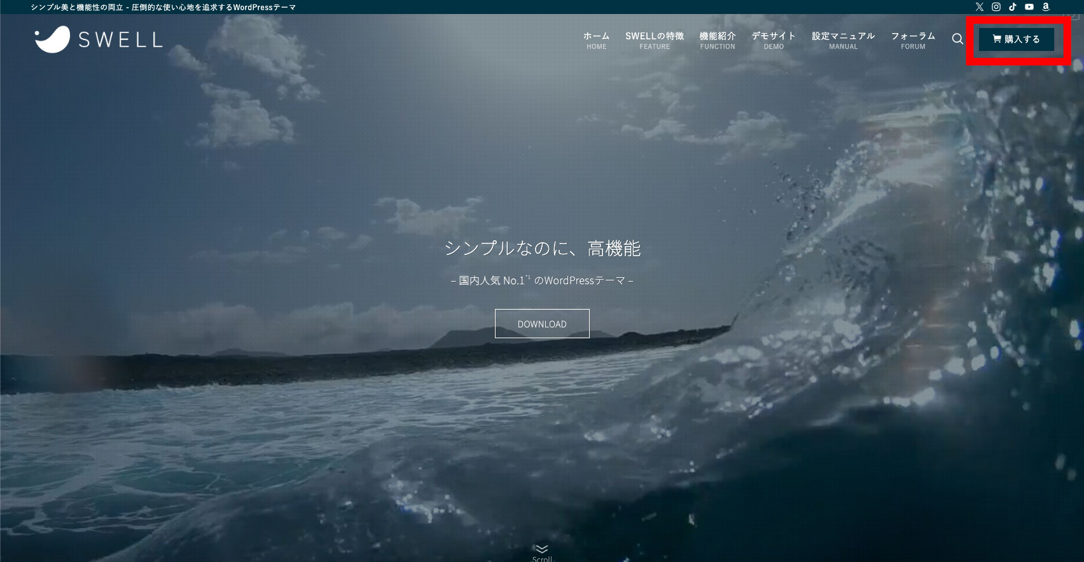This screenshot has height=562, width=1084.
Task: Select 機能紹介 (FUNCTION) in navigation
Action: click(x=718, y=40)
